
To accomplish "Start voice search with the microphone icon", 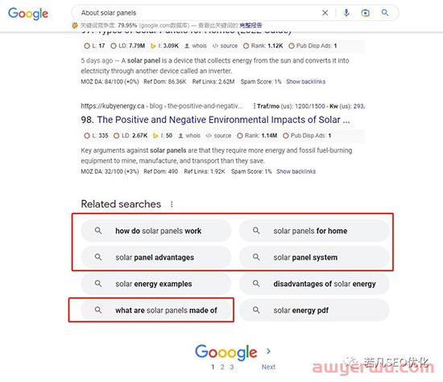I will point(346,13).
